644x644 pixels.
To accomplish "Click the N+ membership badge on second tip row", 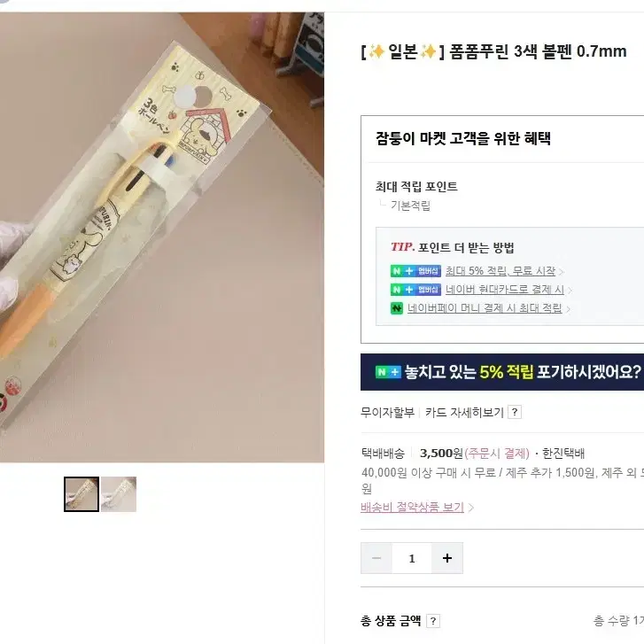I will [415, 290].
